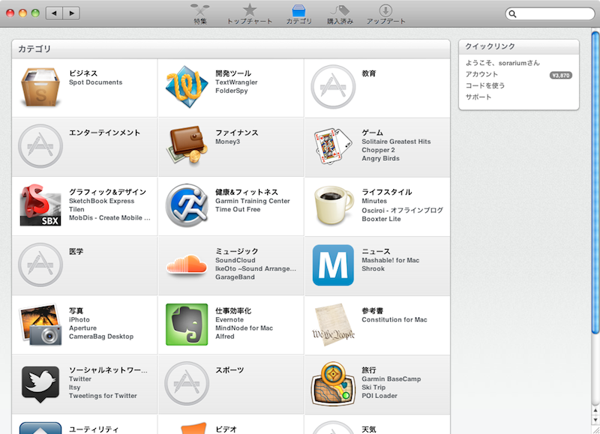Click the ソーシャルネットワーク Twitter bird icon
Image resolution: width=600 pixels, height=434 pixels.
(x=40, y=384)
